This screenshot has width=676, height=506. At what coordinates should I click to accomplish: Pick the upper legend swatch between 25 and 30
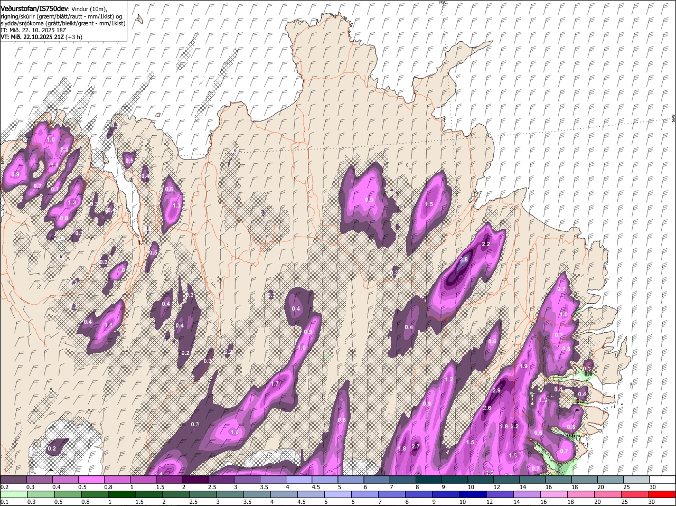click(x=637, y=479)
